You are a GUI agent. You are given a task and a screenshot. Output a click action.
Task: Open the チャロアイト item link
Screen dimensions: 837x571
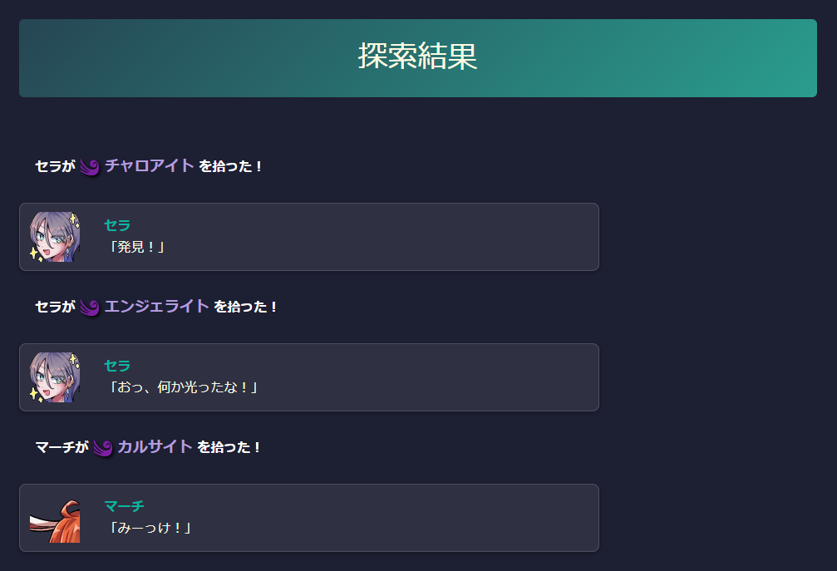[x=149, y=166]
